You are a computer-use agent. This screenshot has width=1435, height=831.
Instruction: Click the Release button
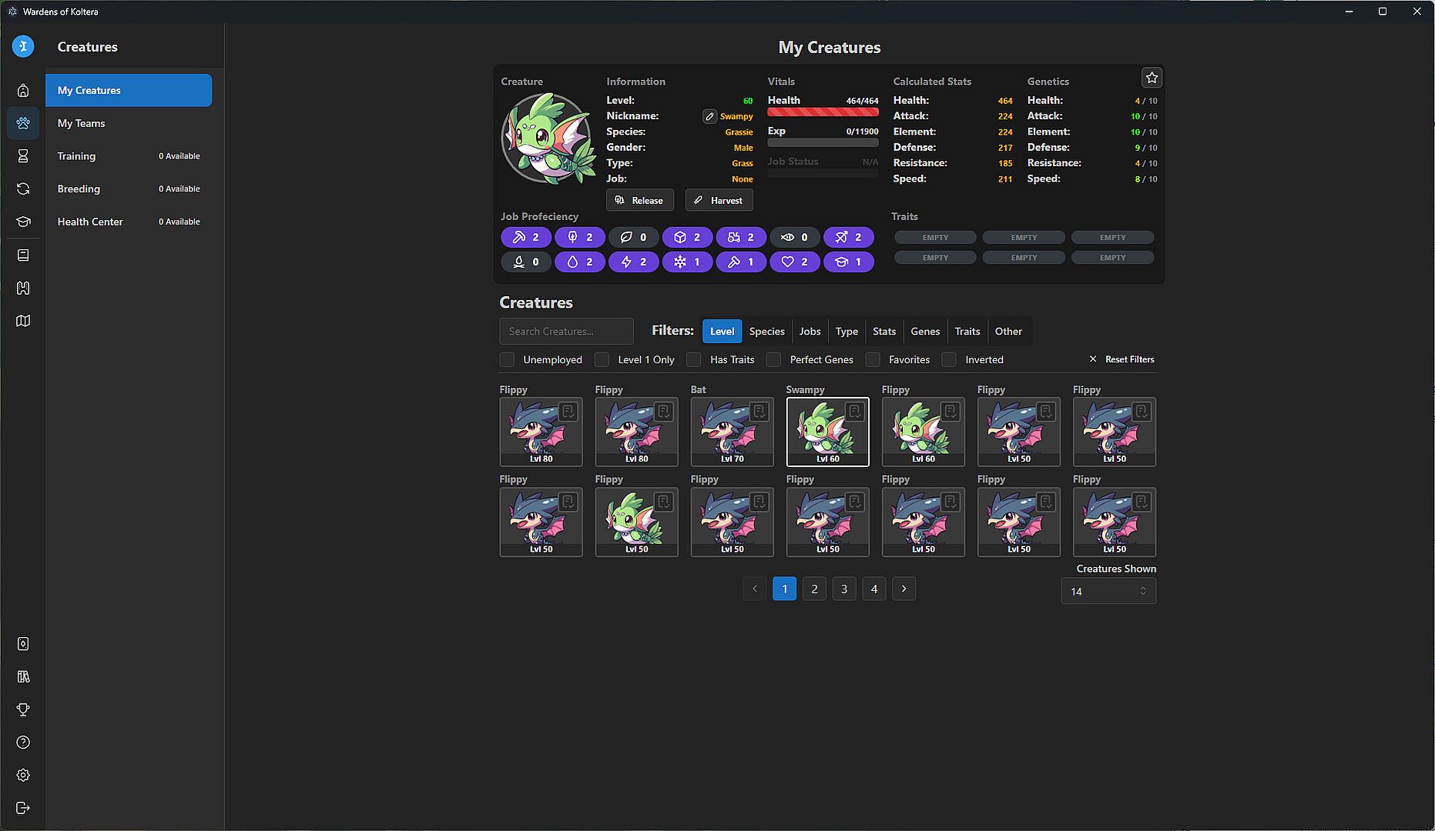(x=639, y=200)
